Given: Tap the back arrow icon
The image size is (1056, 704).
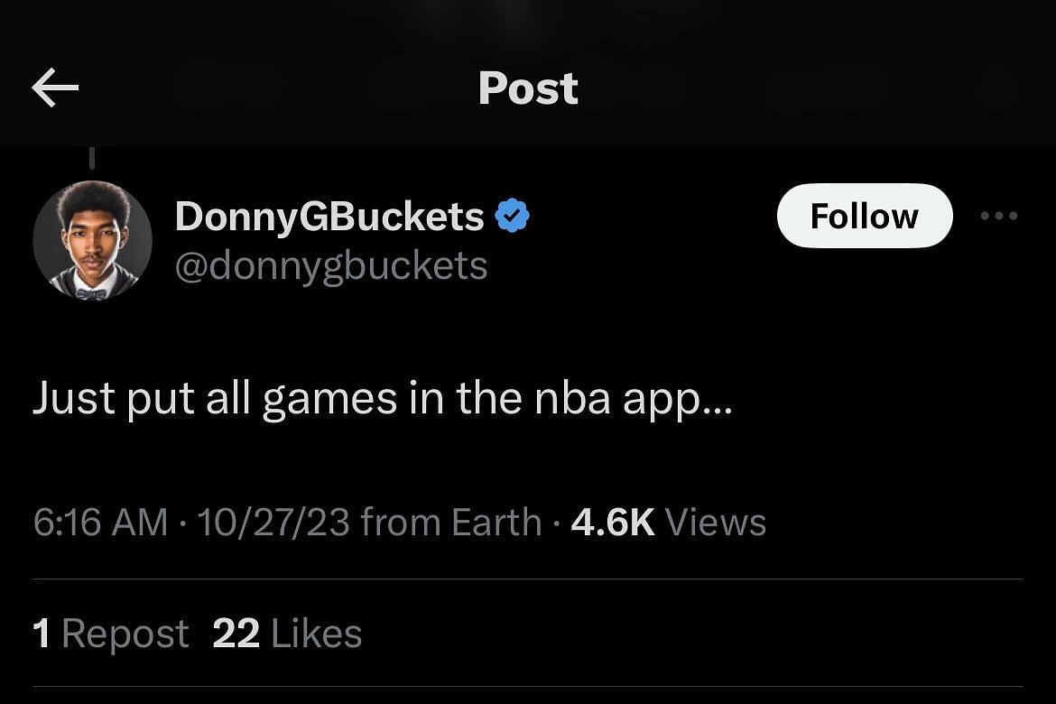Looking at the screenshot, I should 55,88.
